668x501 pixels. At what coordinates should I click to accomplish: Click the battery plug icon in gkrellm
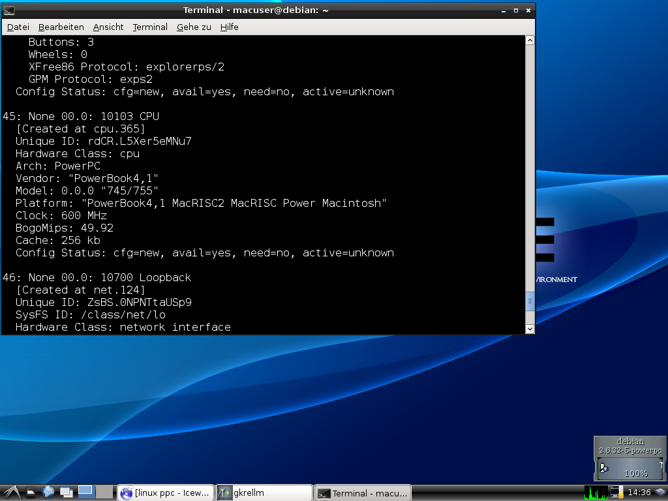click(x=604, y=468)
